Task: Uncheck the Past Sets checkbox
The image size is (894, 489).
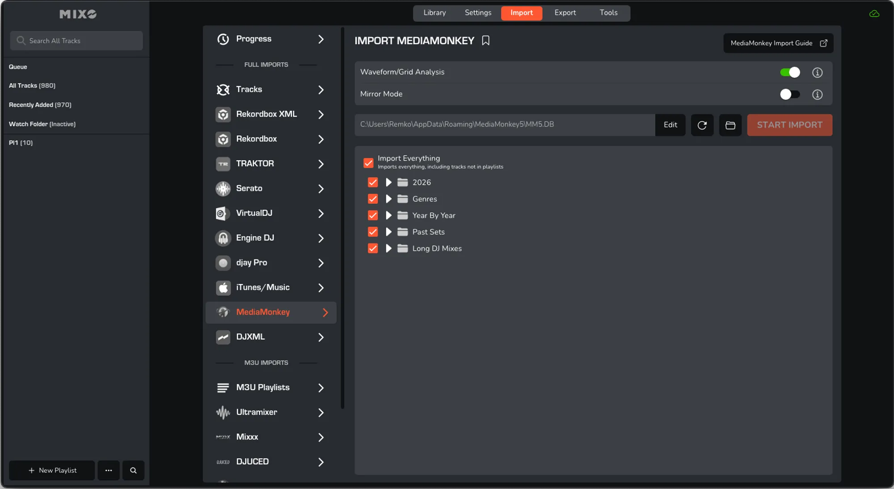Action: click(373, 232)
